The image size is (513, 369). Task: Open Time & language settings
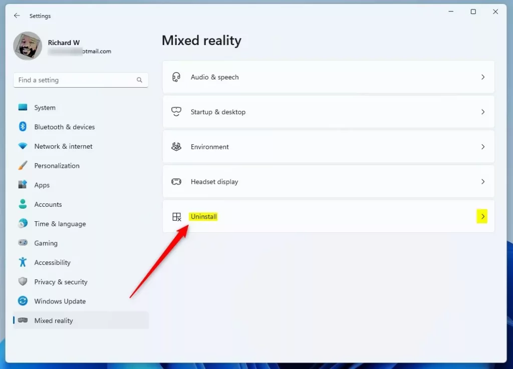coord(81,224)
